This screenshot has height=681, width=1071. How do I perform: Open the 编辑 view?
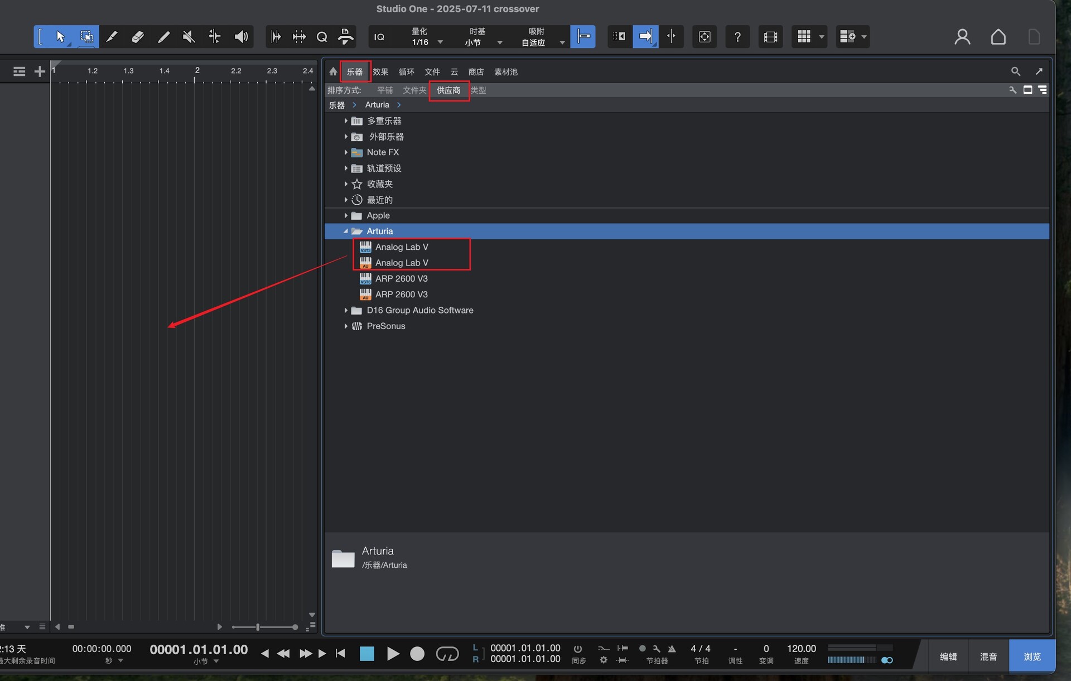[948, 656]
